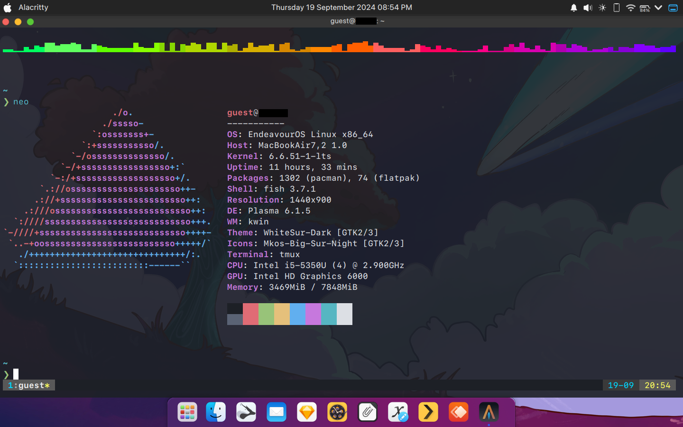683x427 pixels.
Task: Click the 'WM: kwin' line
Action: (248, 222)
